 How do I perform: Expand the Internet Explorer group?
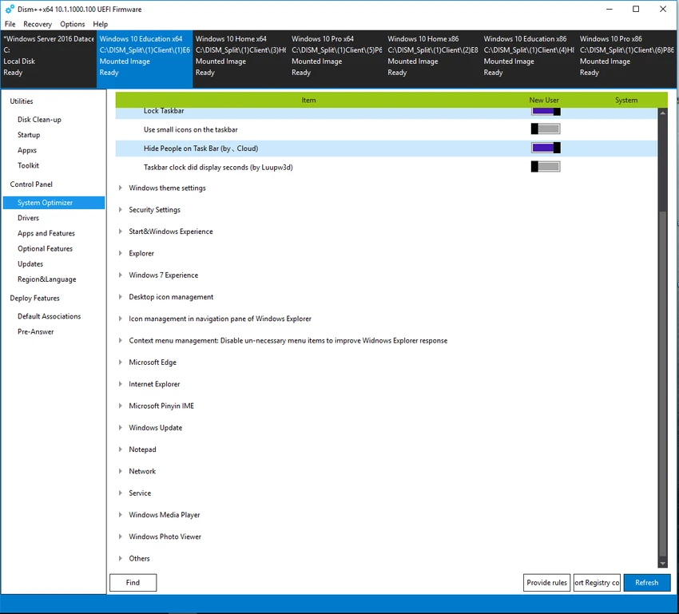point(121,384)
